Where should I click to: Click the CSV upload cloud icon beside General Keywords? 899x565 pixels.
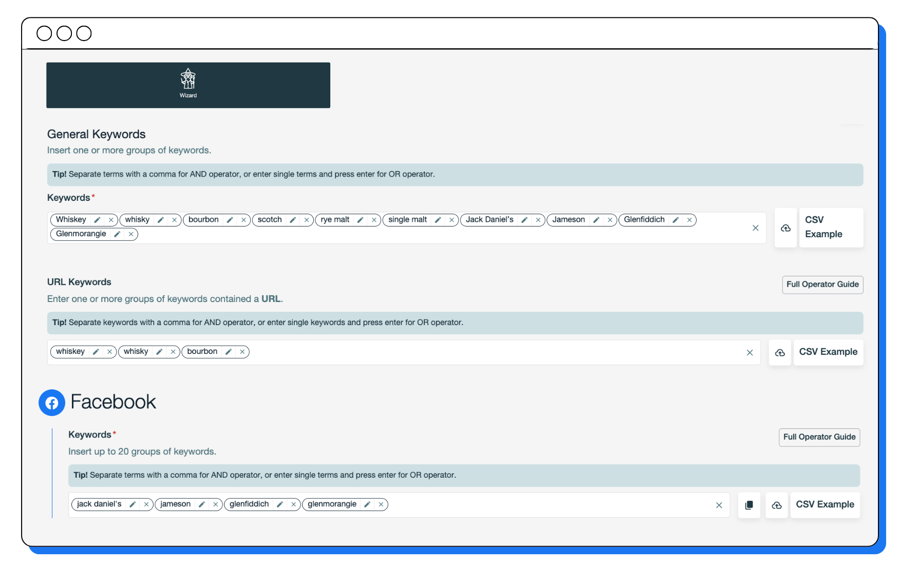click(785, 228)
